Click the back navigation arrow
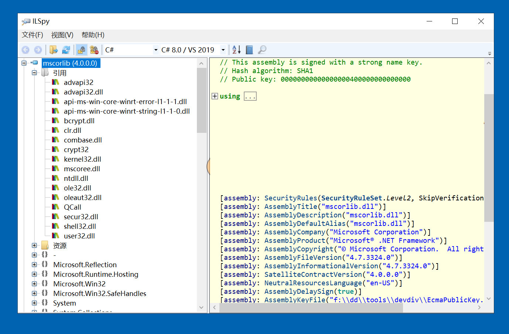This screenshot has height=334, width=509. (x=25, y=50)
